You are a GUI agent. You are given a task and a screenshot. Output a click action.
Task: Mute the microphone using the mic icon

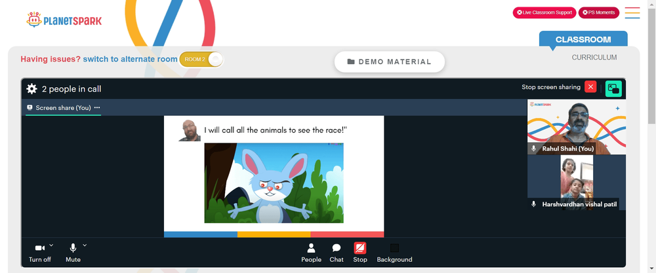pos(73,248)
